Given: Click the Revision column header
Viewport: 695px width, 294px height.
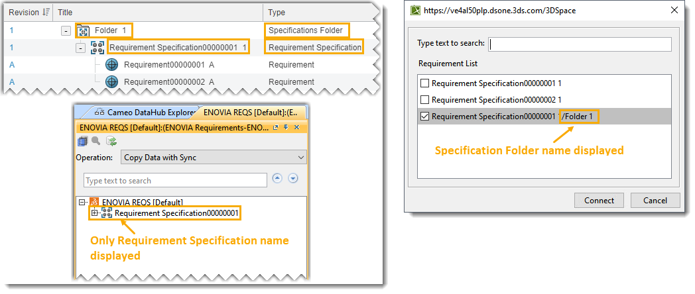Looking at the screenshot, I should click(27, 13).
